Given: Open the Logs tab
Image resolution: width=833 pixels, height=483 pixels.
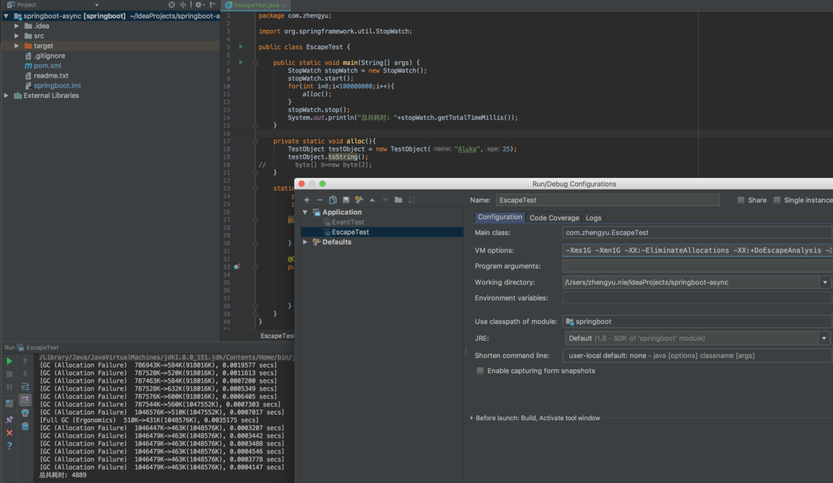Looking at the screenshot, I should click(x=593, y=218).
